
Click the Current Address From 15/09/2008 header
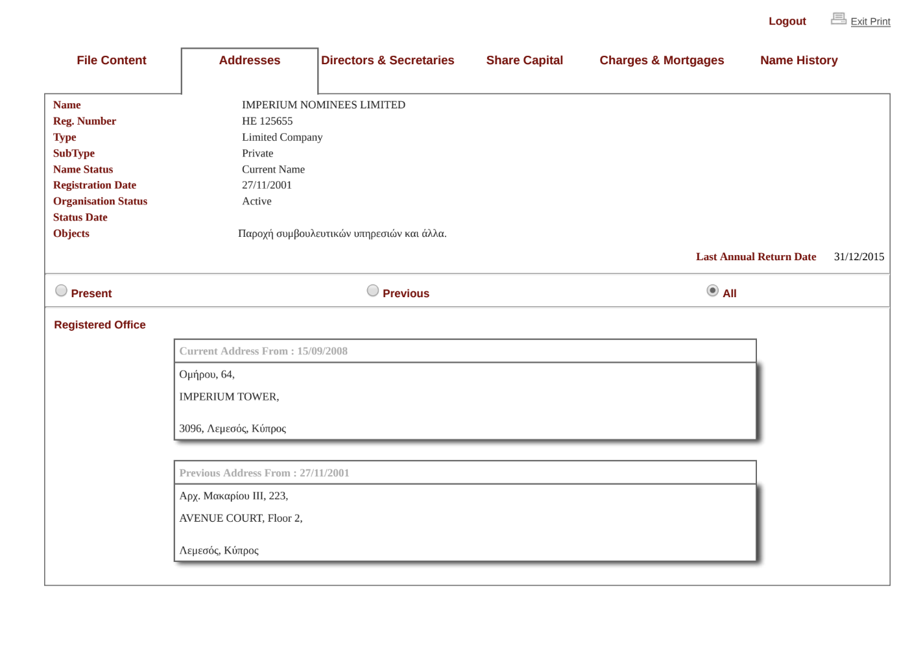coord(263,351)
